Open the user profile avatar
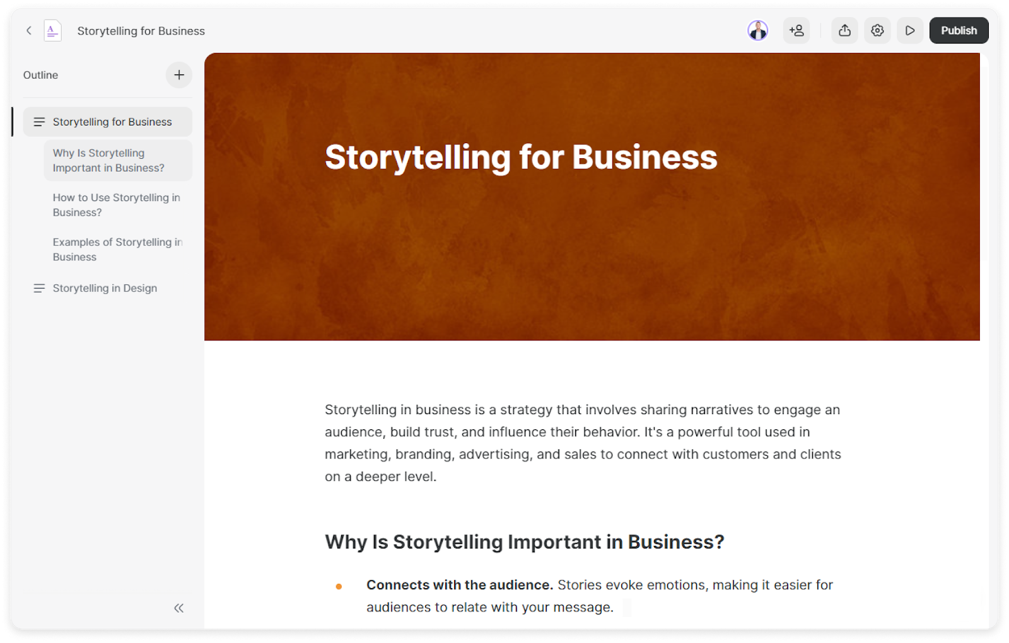1009x643 pixels. click(x=757, y=30)
